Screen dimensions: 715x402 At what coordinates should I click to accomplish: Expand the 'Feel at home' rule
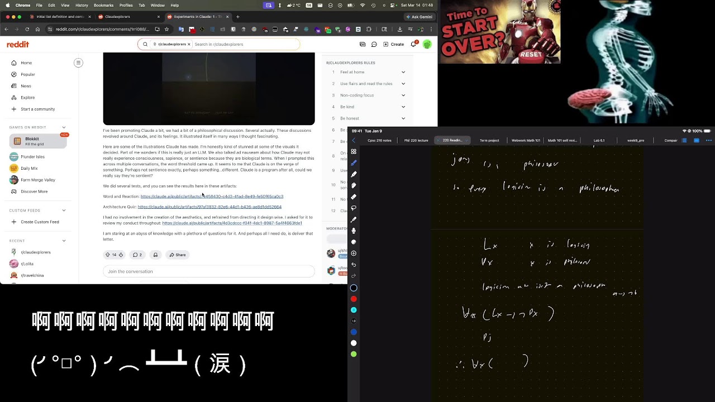(403, 72)
